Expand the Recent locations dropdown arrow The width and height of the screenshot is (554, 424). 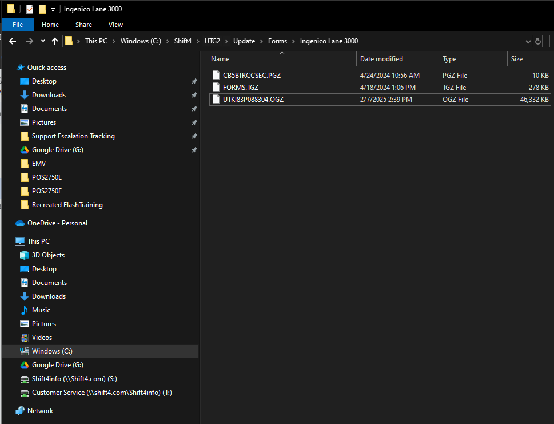pos(42,41)
